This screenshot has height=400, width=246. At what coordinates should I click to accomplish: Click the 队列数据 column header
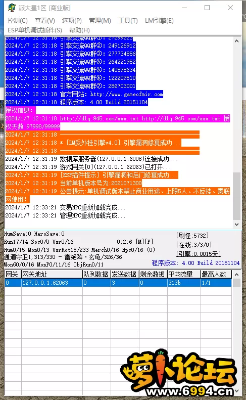96,274
